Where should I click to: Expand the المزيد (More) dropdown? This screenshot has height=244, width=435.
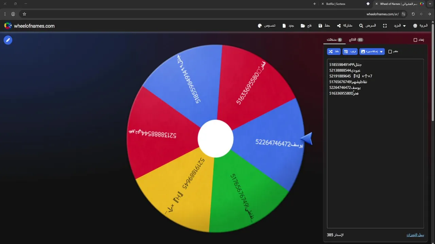(x=400, y=26)
